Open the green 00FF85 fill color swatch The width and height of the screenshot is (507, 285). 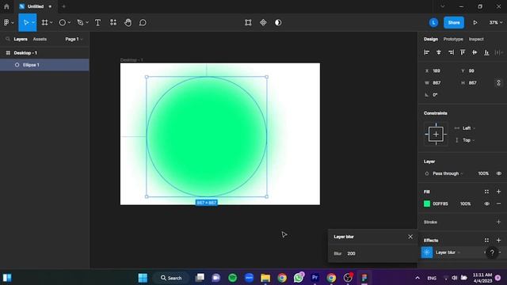(427, 203)
